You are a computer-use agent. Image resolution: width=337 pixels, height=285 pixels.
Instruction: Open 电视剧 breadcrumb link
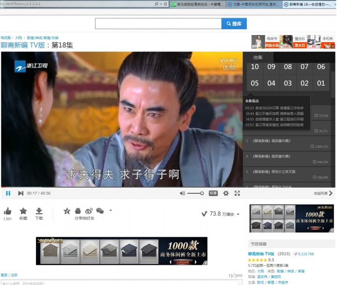(x=6, y=38)
